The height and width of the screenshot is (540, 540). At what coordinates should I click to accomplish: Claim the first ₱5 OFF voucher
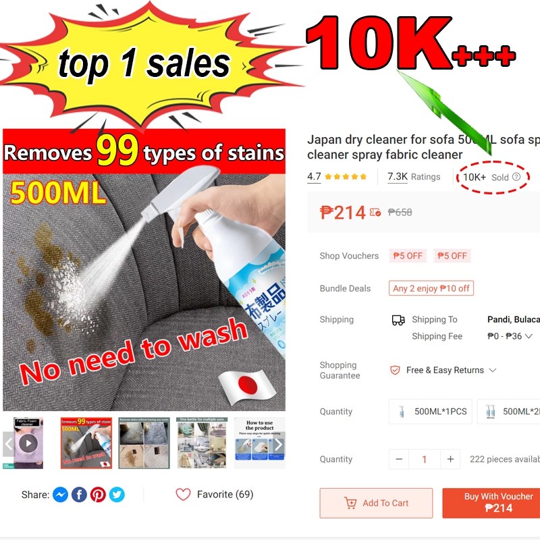[408, 256]
